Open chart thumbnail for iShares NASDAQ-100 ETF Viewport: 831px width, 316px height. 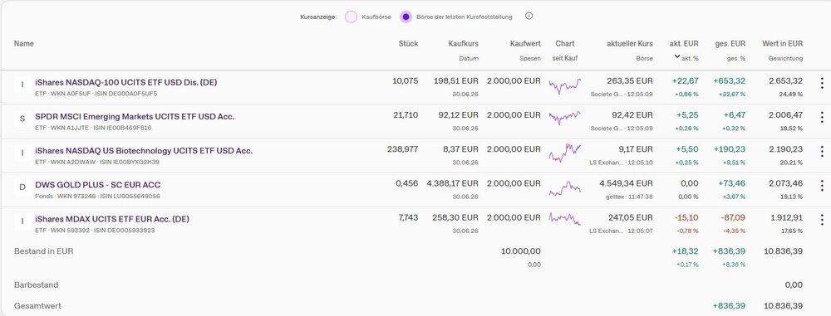pos(565,85)
